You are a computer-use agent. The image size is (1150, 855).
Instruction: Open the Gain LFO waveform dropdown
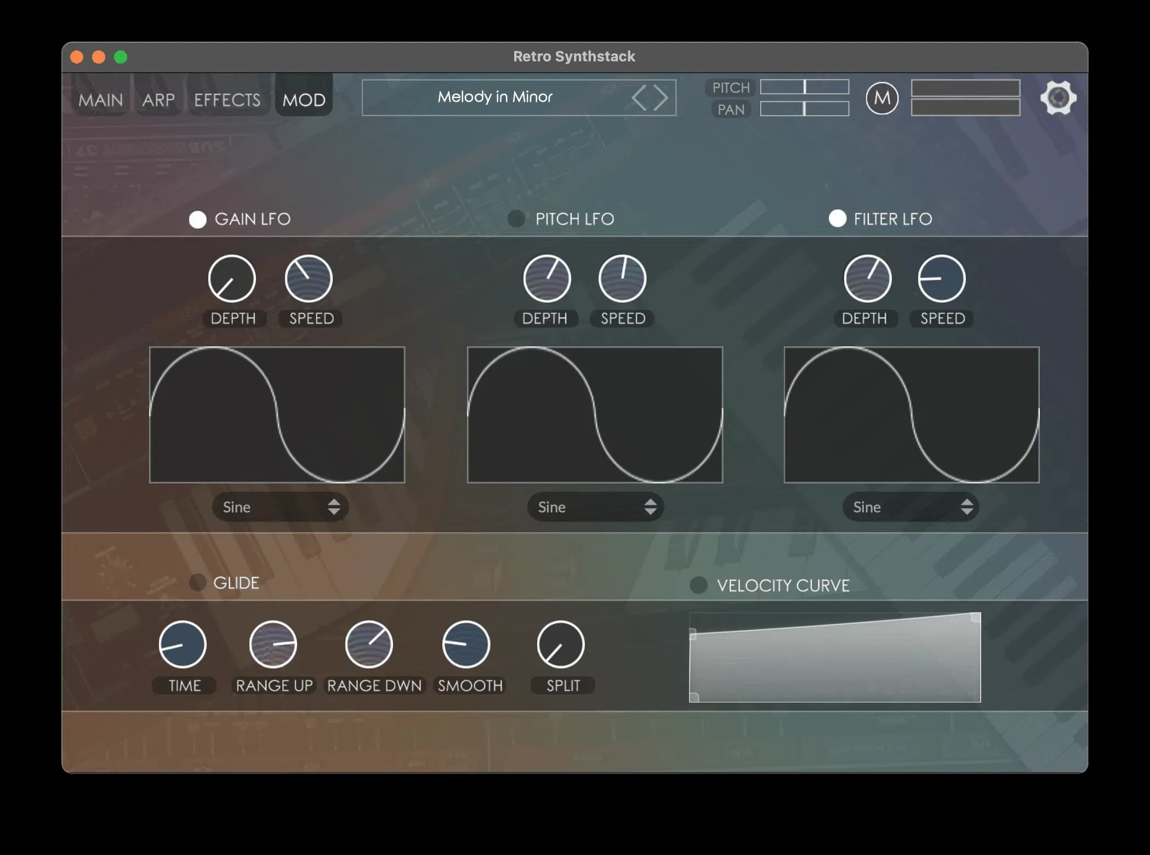(281, 507)
